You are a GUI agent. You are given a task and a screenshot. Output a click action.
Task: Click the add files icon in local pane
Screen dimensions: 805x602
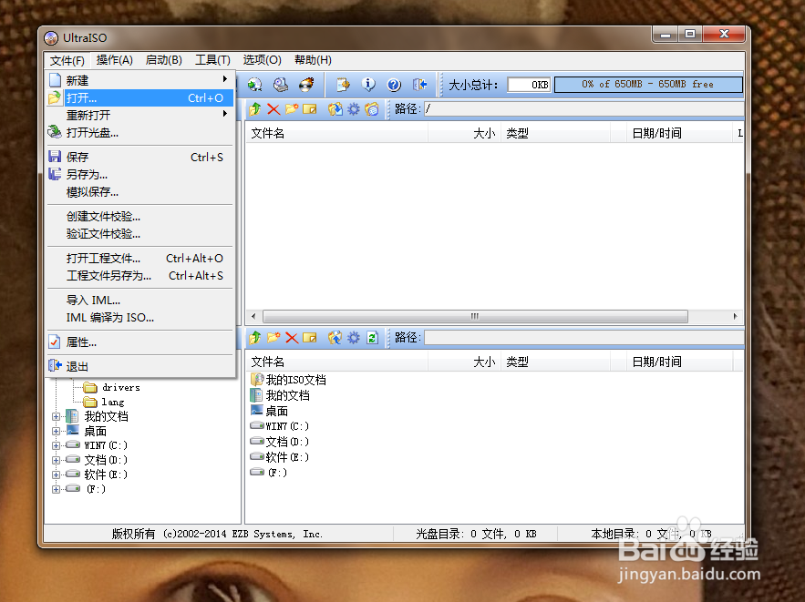pos(335,337)
